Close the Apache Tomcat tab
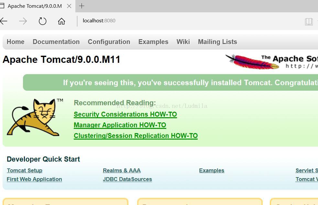 69,6
